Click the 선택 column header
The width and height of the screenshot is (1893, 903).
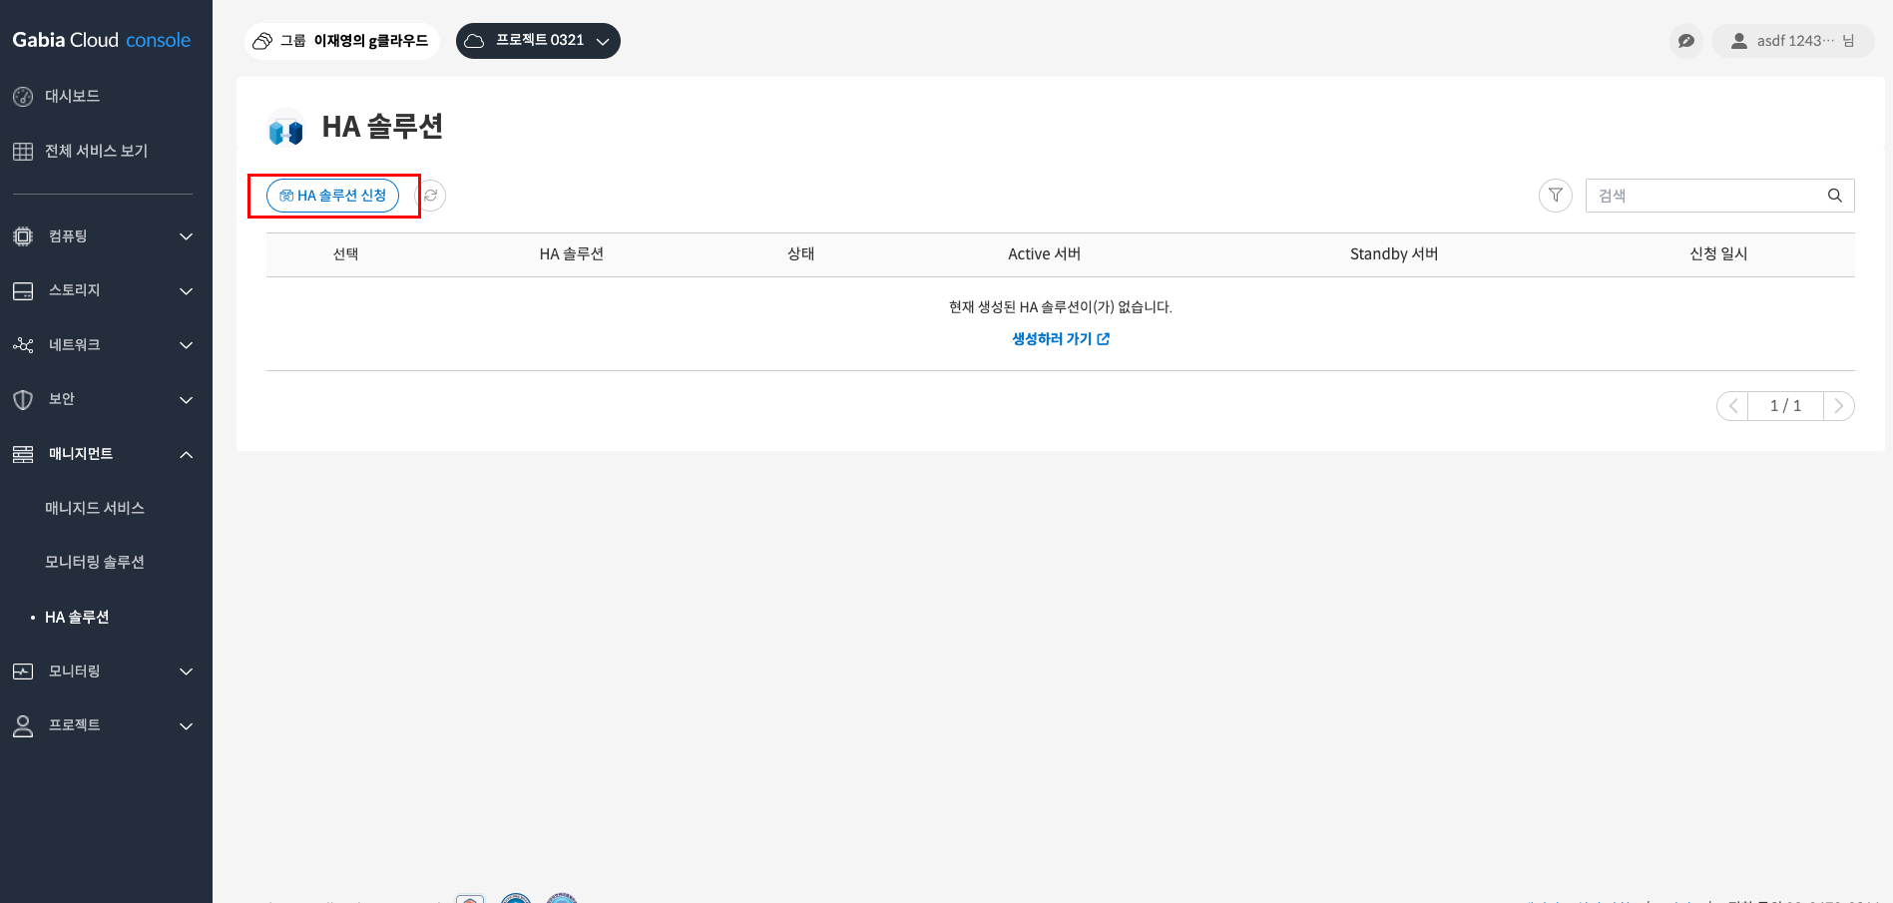(346, 254)
